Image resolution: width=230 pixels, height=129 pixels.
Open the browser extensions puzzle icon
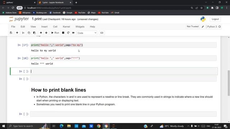click(212, 8)
